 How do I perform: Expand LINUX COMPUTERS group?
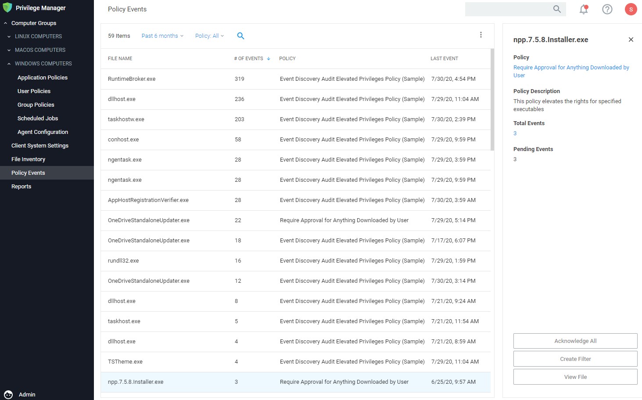pos(9,37)
